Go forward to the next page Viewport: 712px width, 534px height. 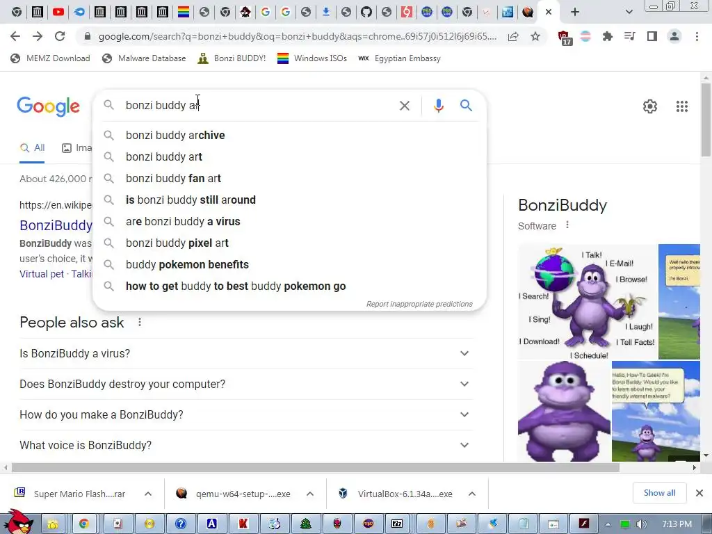tap(38, 36)
